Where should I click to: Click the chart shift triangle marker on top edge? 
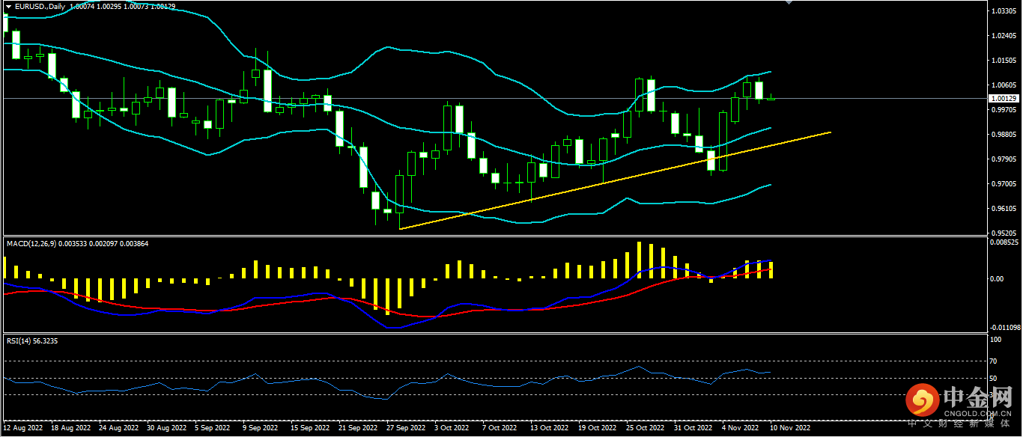click(x=788, y=3)
